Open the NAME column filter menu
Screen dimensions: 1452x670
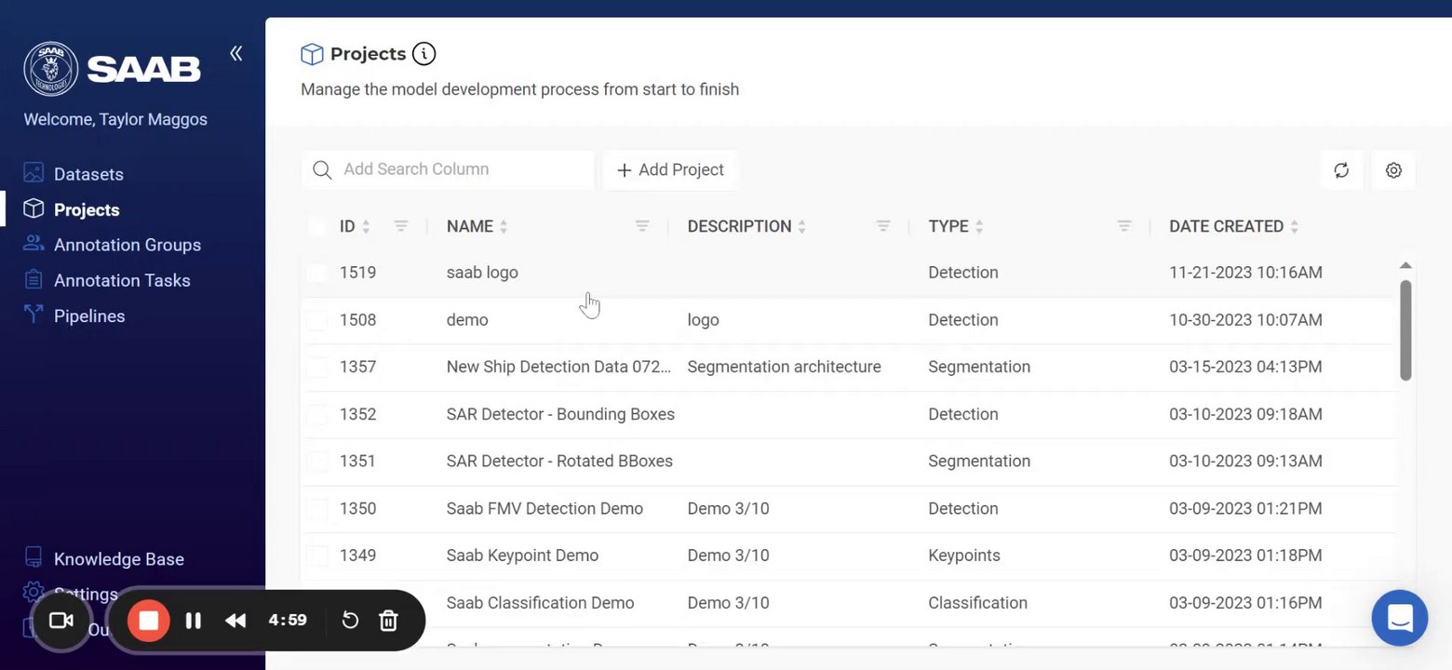coord(642,226)
